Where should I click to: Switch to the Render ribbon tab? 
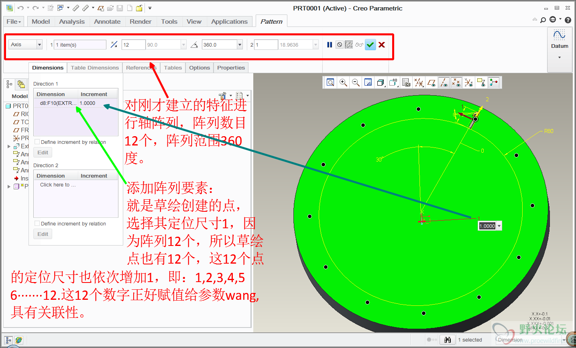tap(140, 22)
